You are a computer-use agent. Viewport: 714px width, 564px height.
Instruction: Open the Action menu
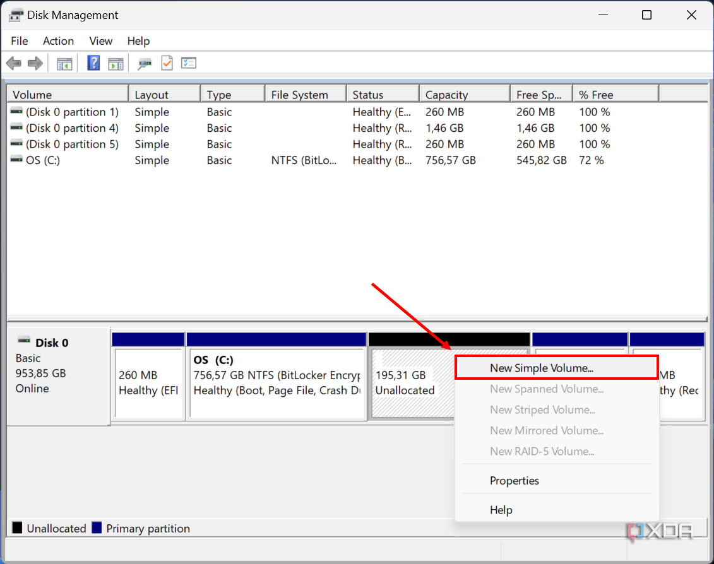[58, 41]
